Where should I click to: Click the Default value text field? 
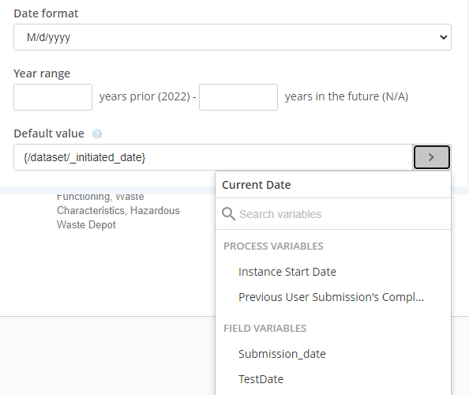point(213,157)
